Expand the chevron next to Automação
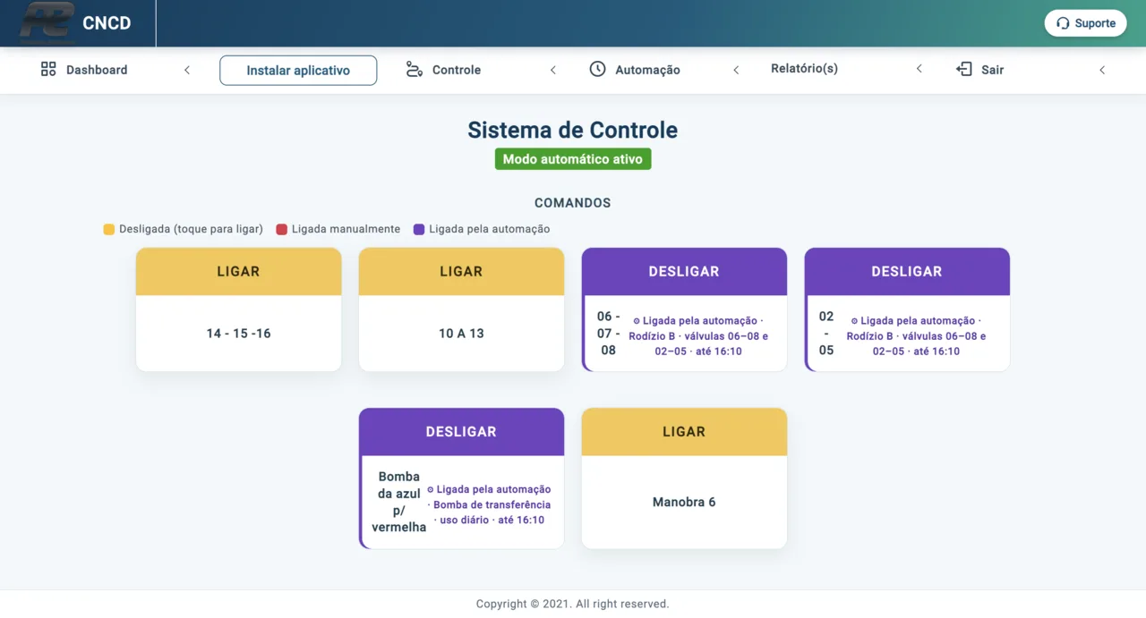The width and height of the screenshot is (1146, 618). 736,70
